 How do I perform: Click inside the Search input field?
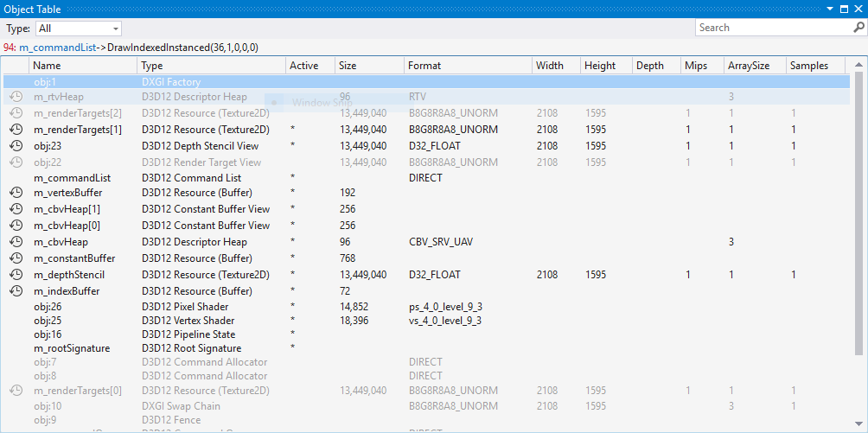click(775, 27)
